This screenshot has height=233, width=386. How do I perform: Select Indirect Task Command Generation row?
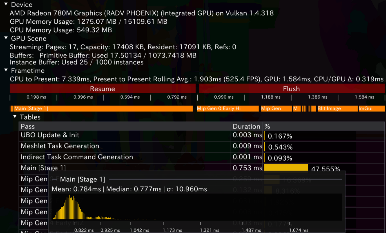[124, 157]
